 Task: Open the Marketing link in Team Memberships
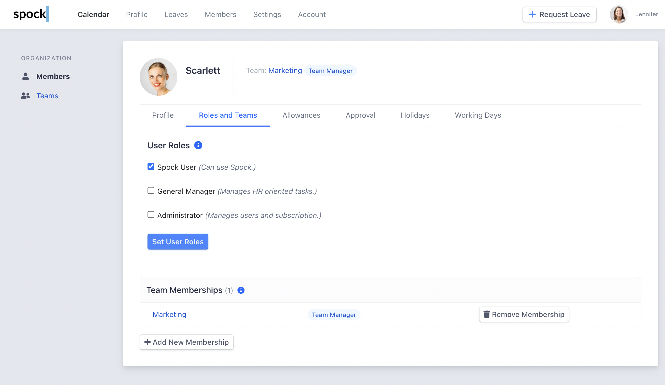point(170,314)
